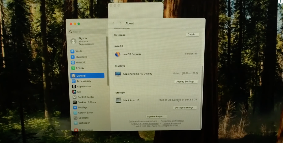Open the Energy settings icon
This screenshot has width=283, height=143.
click(x=73, y=68)
